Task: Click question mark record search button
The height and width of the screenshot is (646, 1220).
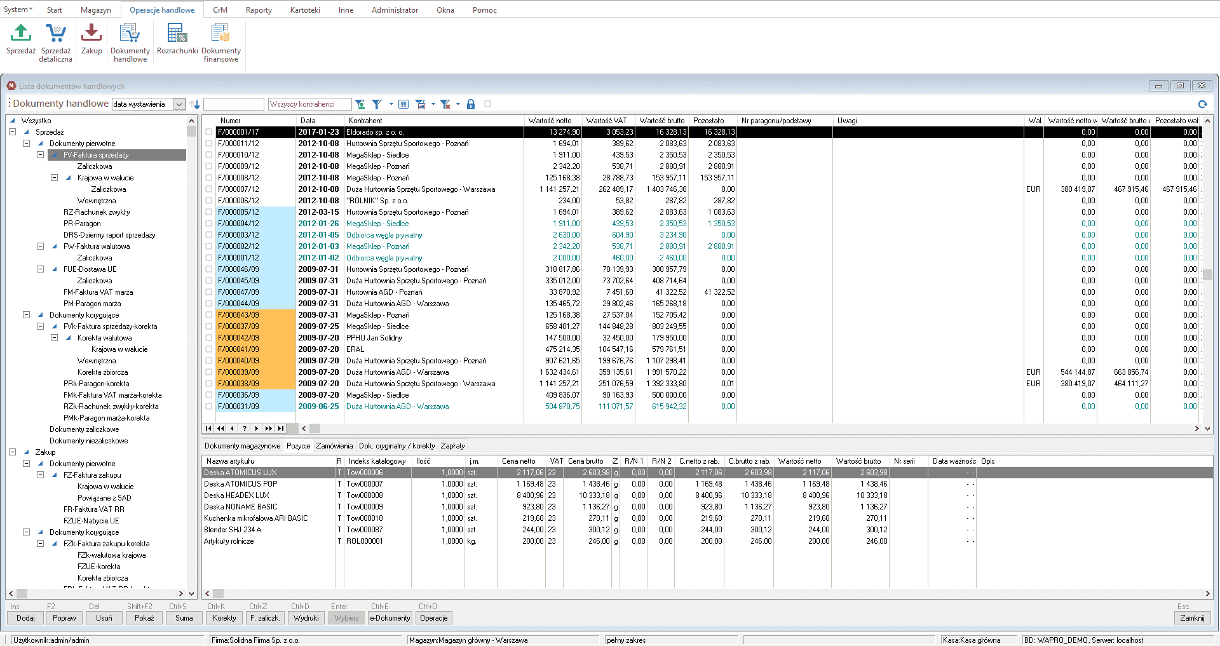Action: (245, 428)
